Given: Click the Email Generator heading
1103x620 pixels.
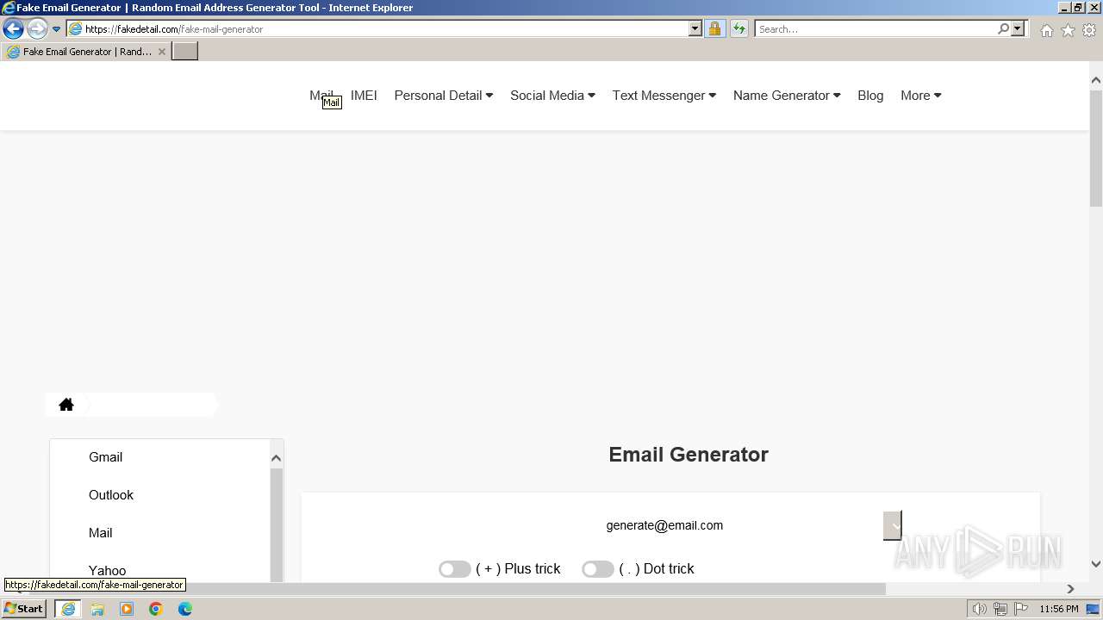Looking at the screenshot, I should pos(689,455).
